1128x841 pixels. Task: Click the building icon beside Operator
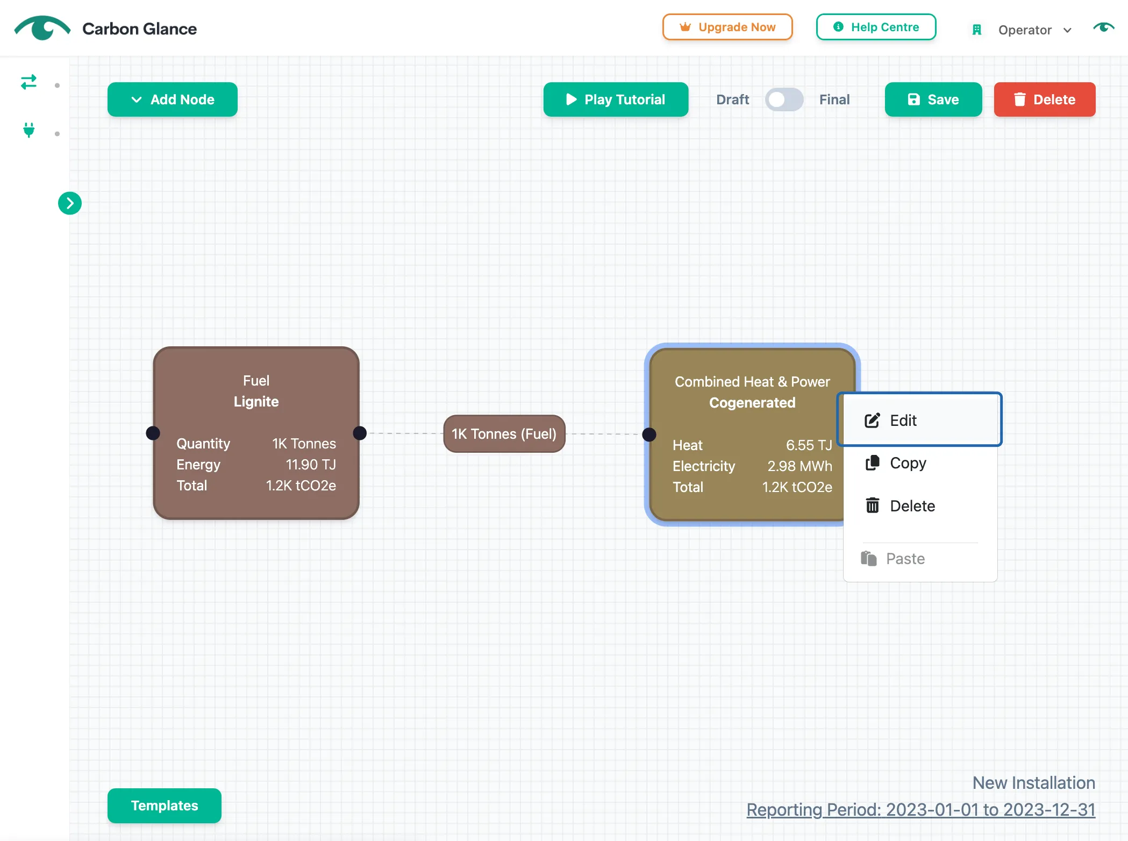click(x=977, y=30)
